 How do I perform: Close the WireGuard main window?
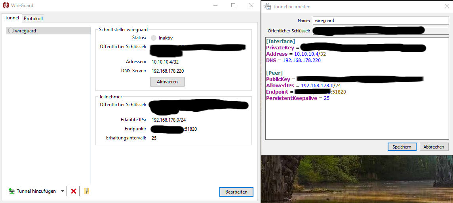click(x=251, y=5)
